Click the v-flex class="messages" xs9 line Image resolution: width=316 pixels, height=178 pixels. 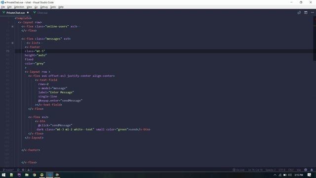click(x=46, y=39)
